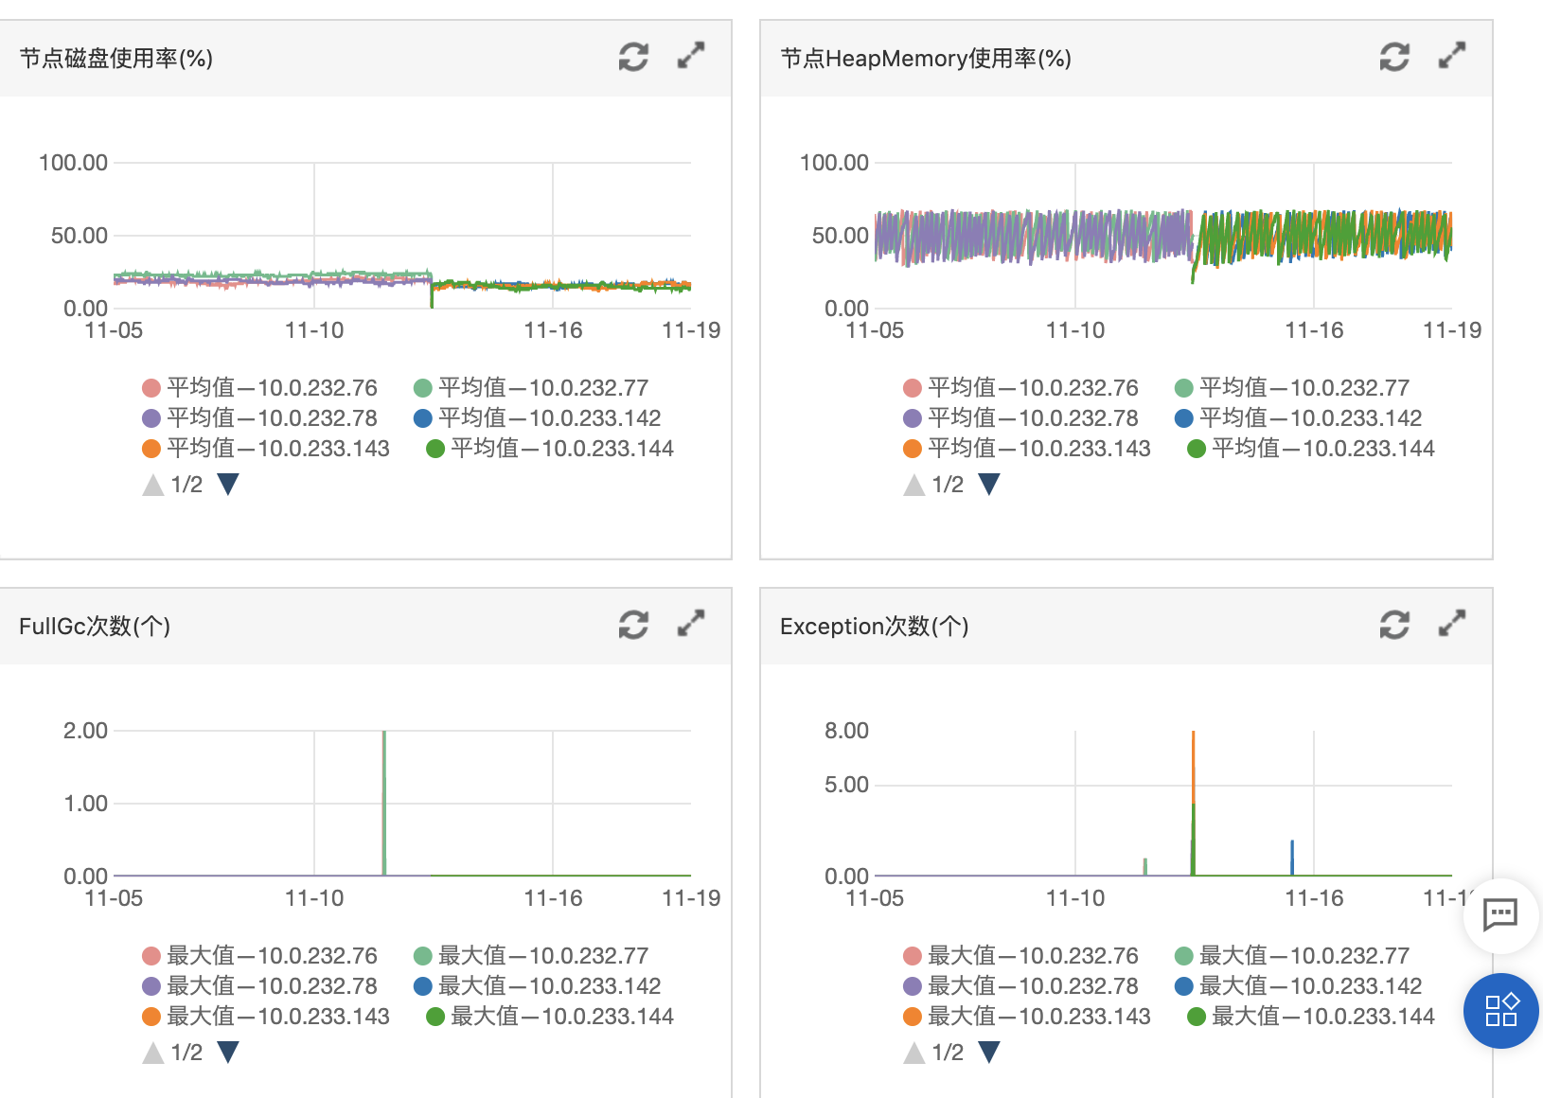Viewport: 1543px width, 1098px height.
Task: Toggle 最大值—10.0.232.77 series in Exception chart
Action: tap(1292, 956)
